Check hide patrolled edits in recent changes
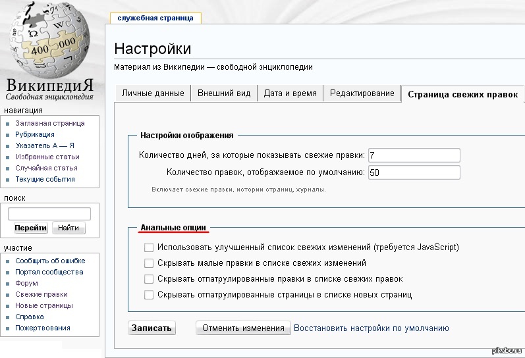 (149, 279)
